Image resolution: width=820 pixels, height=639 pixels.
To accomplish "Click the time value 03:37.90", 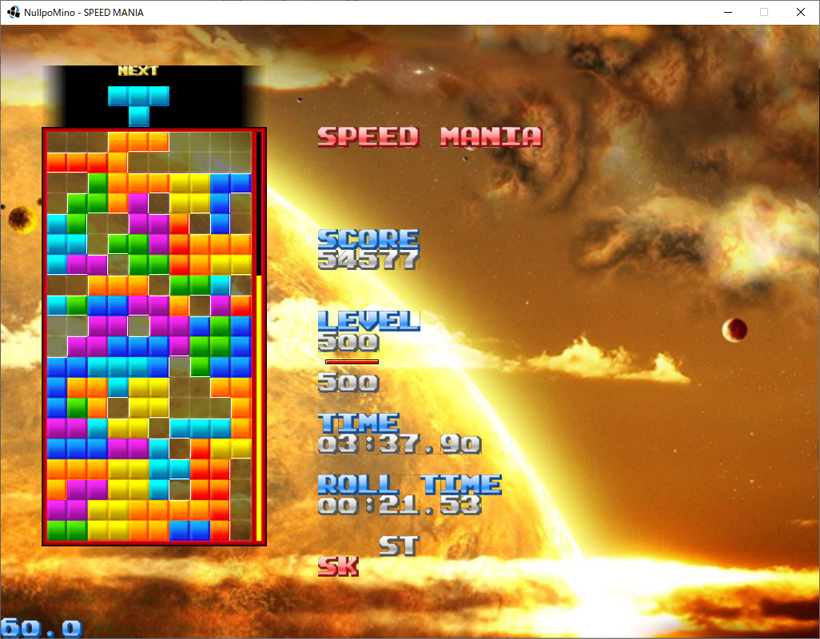I will pyautogui.click(x=400, y=444).
